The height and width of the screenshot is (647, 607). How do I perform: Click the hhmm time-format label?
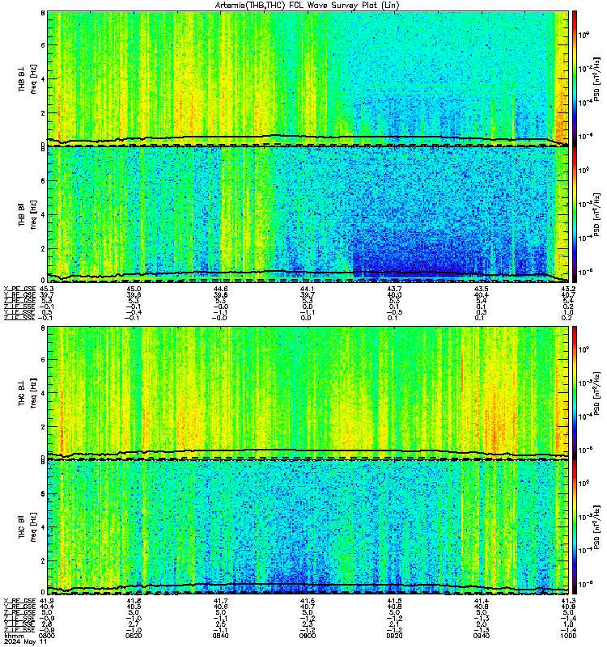pyautogui.click(x=14, y=636)
